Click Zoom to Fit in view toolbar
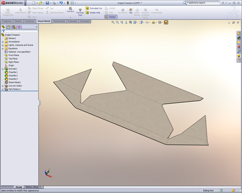The width and height of the screenshot is (242, 193). pyautogui.click(x=113, y=22)
